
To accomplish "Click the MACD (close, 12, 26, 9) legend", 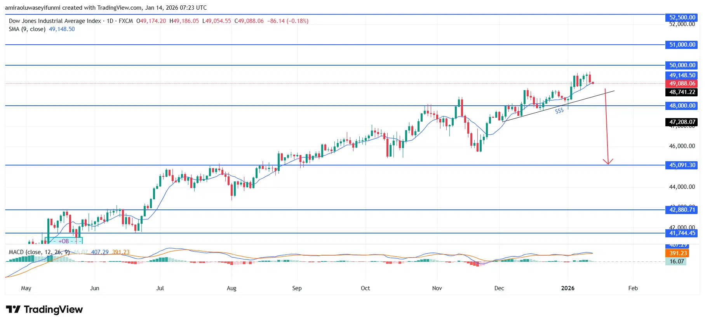I will click(39, 252).
